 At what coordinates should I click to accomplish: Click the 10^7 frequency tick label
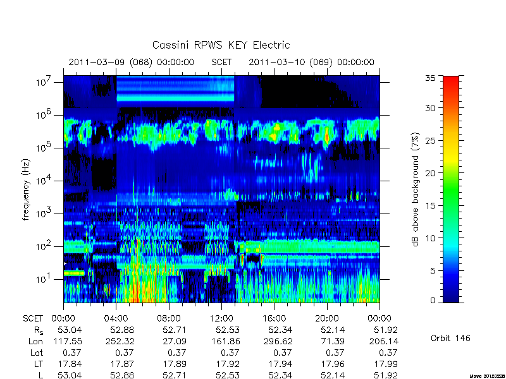tap(44, 82)
